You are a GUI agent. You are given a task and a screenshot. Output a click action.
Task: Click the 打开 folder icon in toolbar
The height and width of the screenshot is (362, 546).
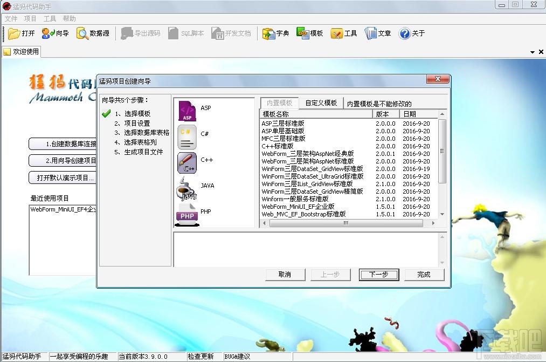(15, 33)
